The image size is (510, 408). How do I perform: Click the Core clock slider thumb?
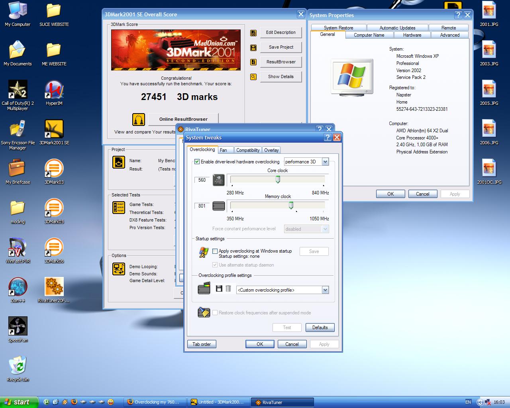(x=278, y=180)
